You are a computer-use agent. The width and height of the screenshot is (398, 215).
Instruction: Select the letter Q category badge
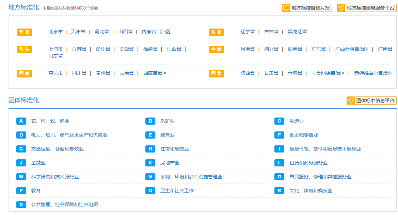[x=150, y=191]
